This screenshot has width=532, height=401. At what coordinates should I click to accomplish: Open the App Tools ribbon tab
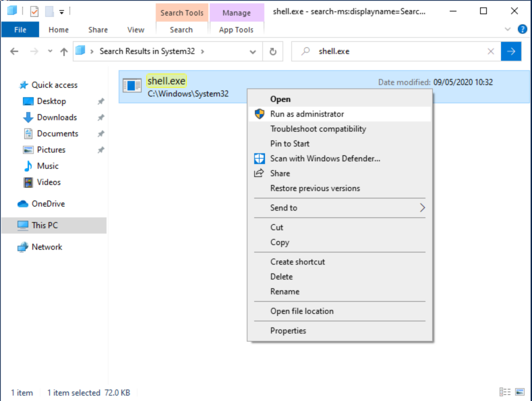(236, 30)
